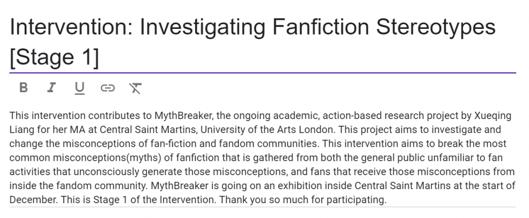Click the phrase 'fan-fiction and fandom communities'

(233, 144)
